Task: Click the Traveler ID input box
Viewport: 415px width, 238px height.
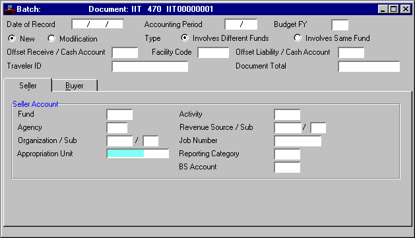Action: coord(150,67)
